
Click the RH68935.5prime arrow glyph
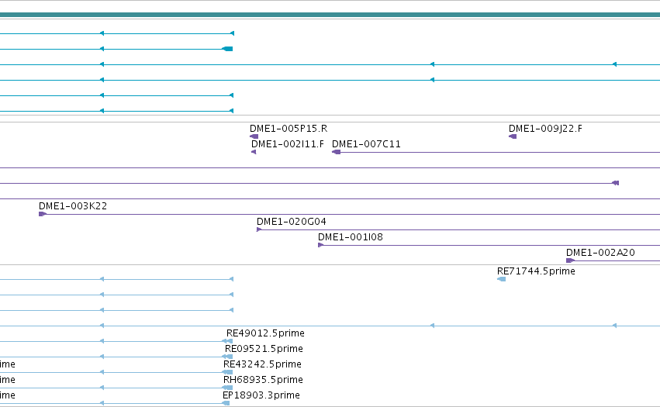227,388
